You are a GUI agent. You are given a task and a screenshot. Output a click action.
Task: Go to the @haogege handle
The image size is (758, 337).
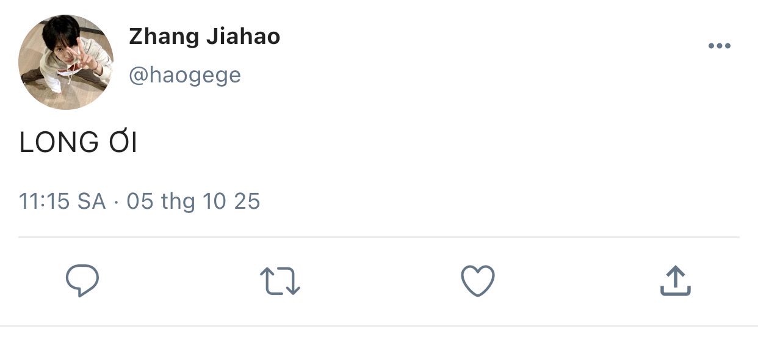tap(185, 75)
